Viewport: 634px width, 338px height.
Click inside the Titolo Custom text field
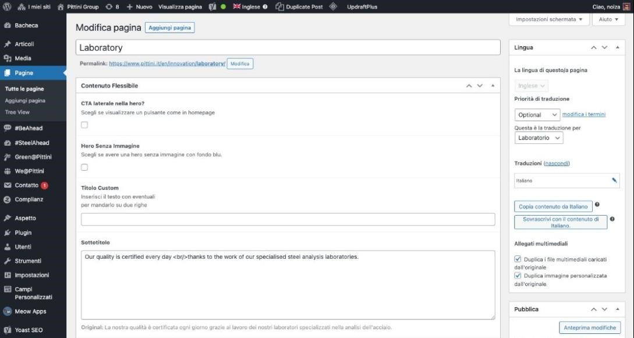pyautogui.click(x=289, y=219)
